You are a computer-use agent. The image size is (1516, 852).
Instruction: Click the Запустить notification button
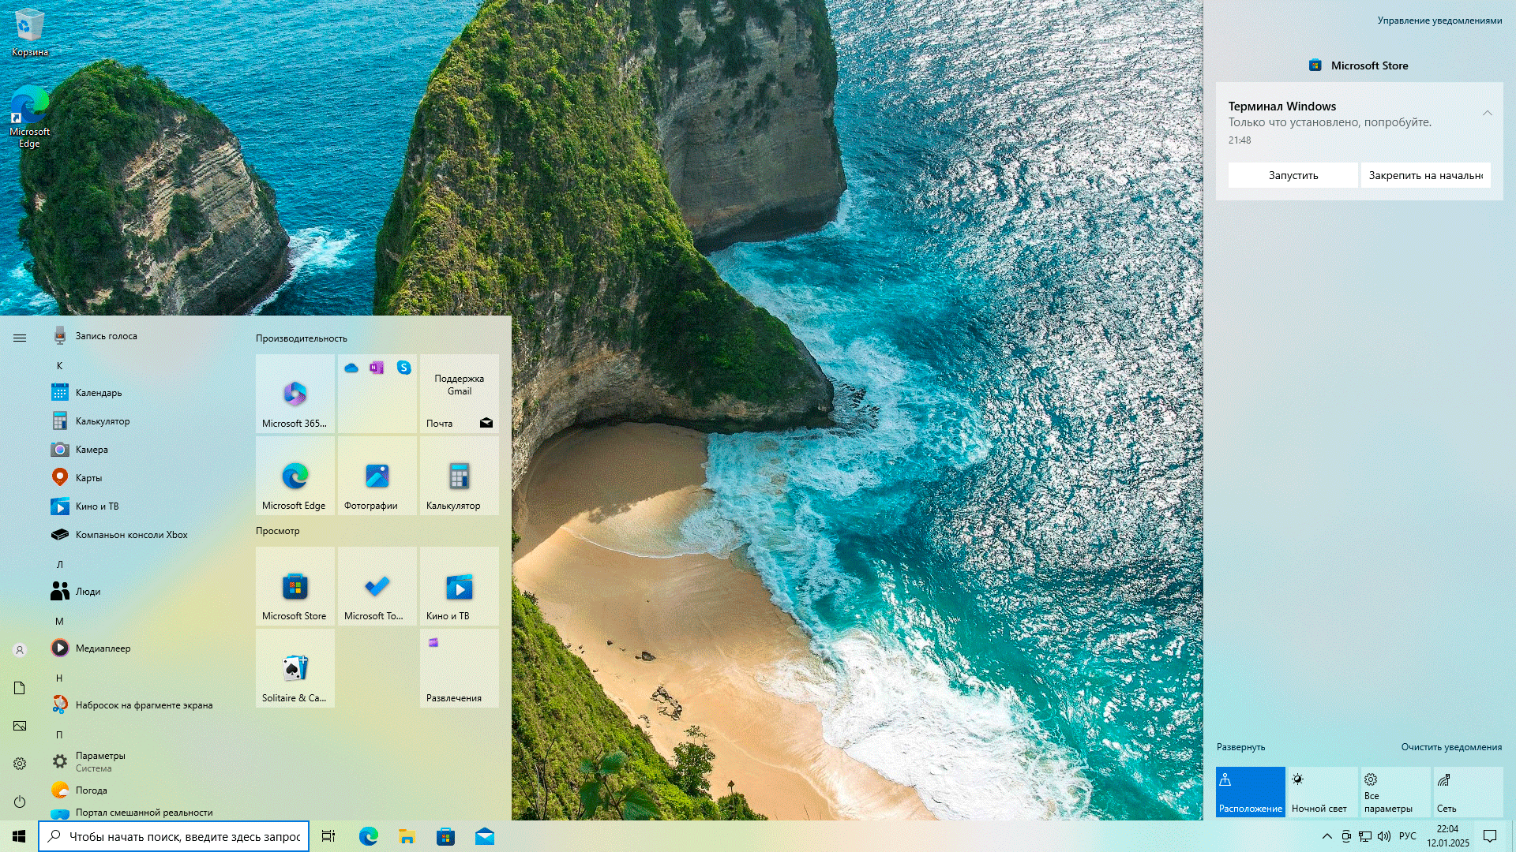(1293, 175)
